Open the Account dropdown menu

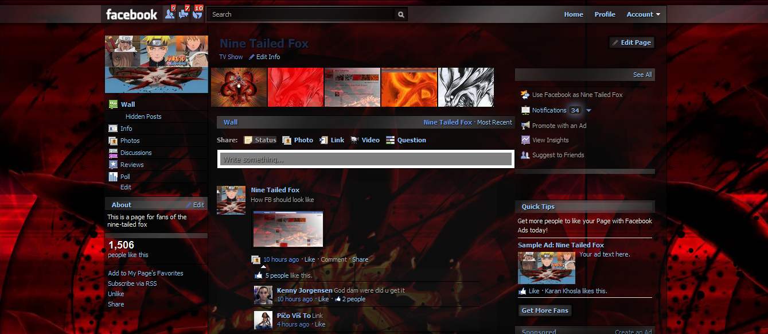click(643, 14)
